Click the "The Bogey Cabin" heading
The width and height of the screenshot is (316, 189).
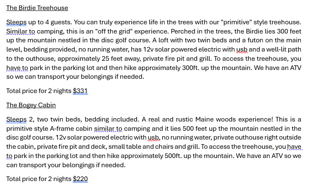(31, 105)
